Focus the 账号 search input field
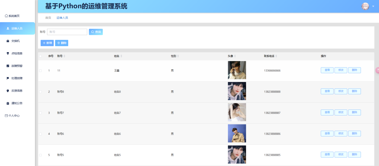379x166 pixels. tap(67, 32)
